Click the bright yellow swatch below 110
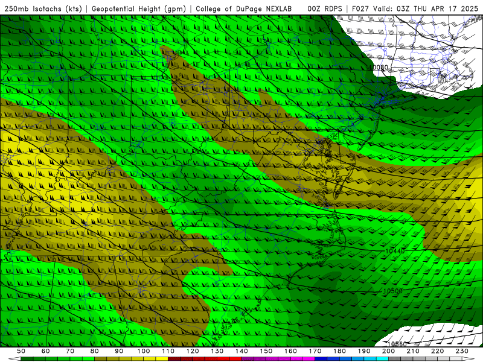Screen dimensions: 483x362 (x=162, y=359)
